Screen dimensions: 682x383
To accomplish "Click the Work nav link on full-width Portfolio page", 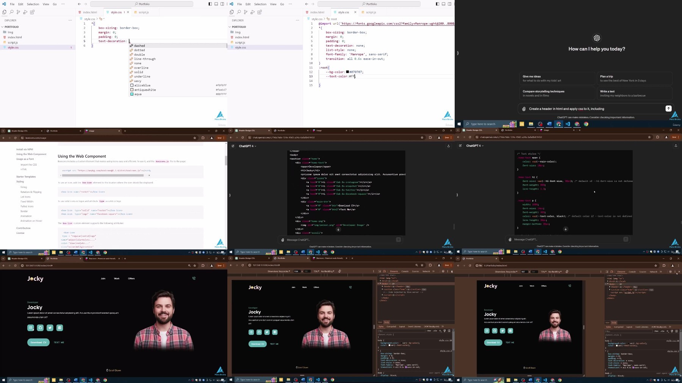I will pos(117,278).
